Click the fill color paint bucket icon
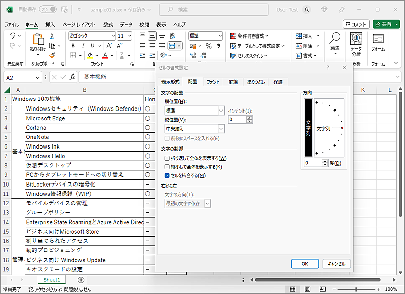 tap(90, 55)
